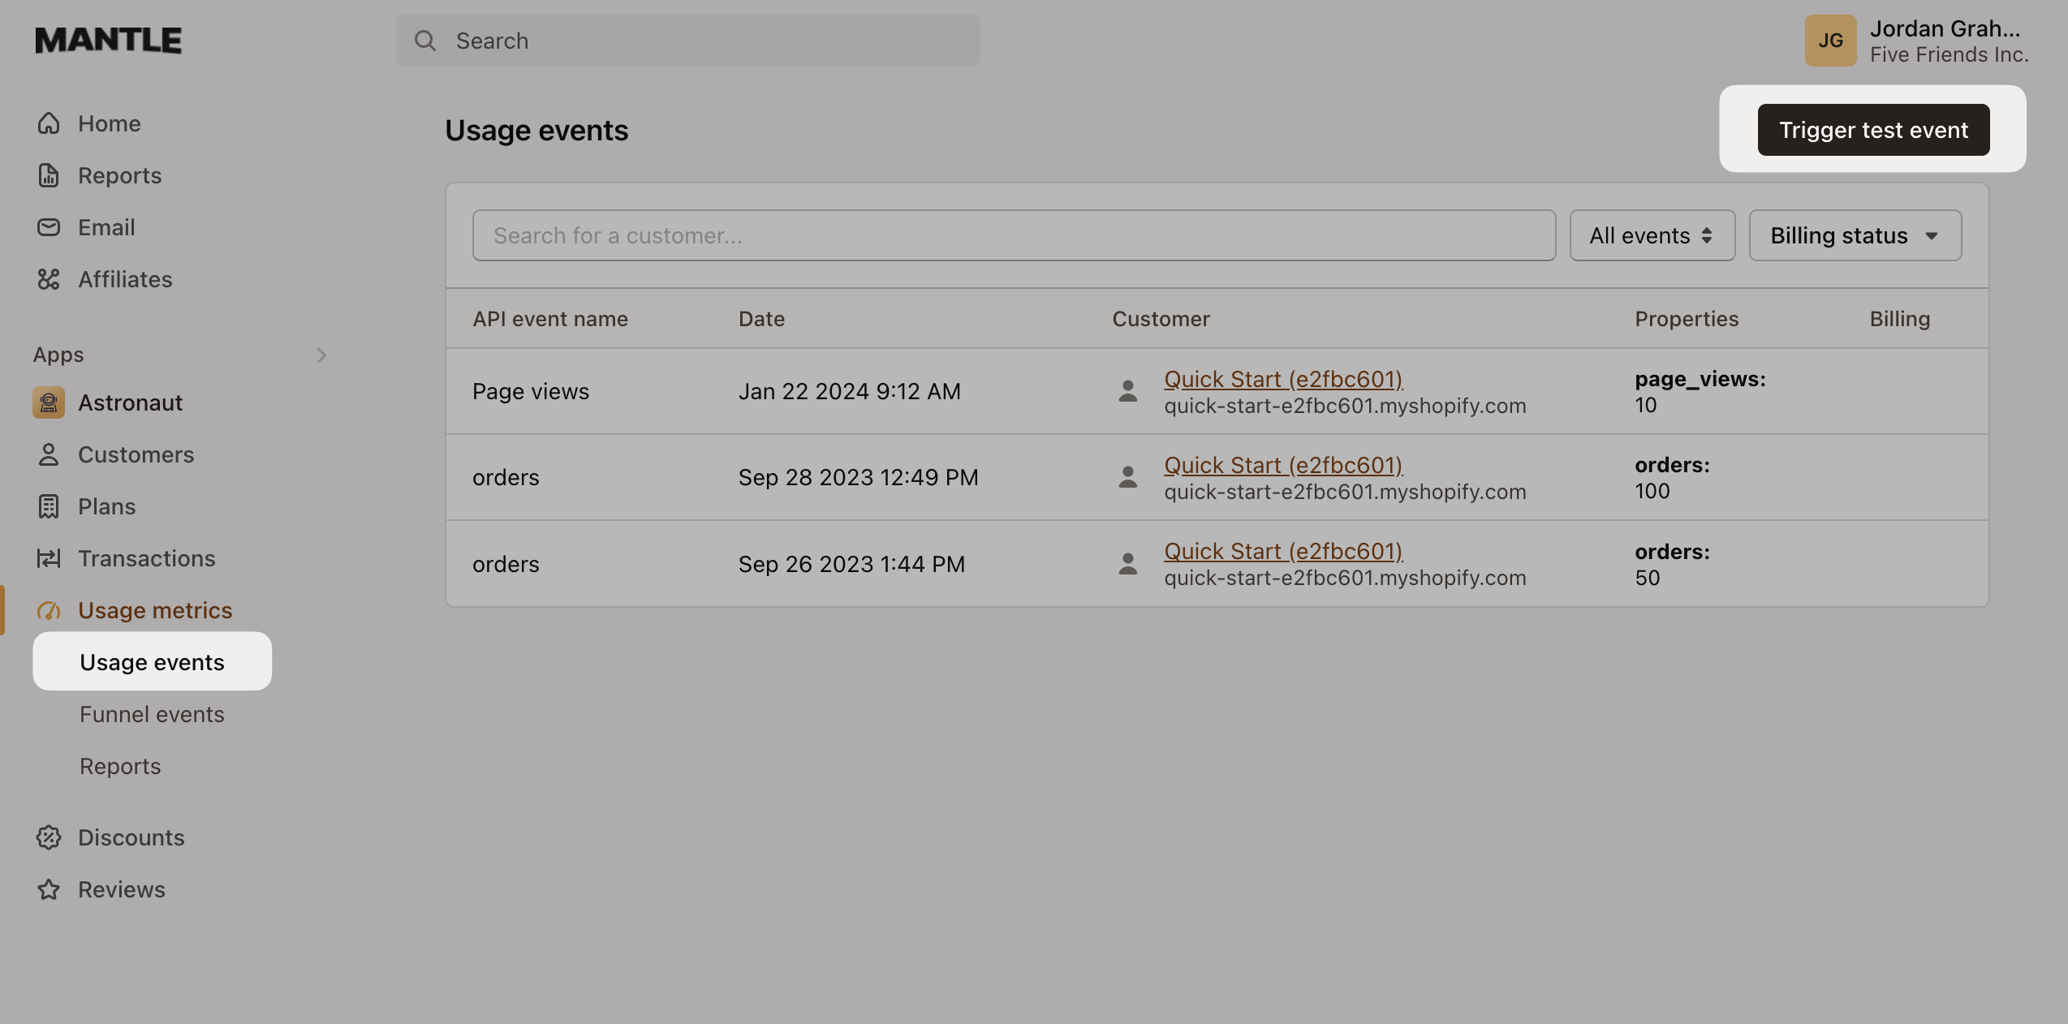Viewport: 2068px width, 1024px height.
Task: Toggle the Reviews icon in sidebar
Action: [x=47, y=889]
